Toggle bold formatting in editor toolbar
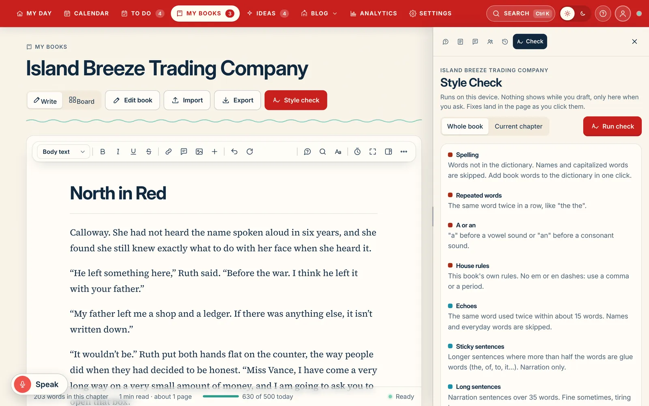The width and height of the screenshot is (649, 406). coord(103,151)
